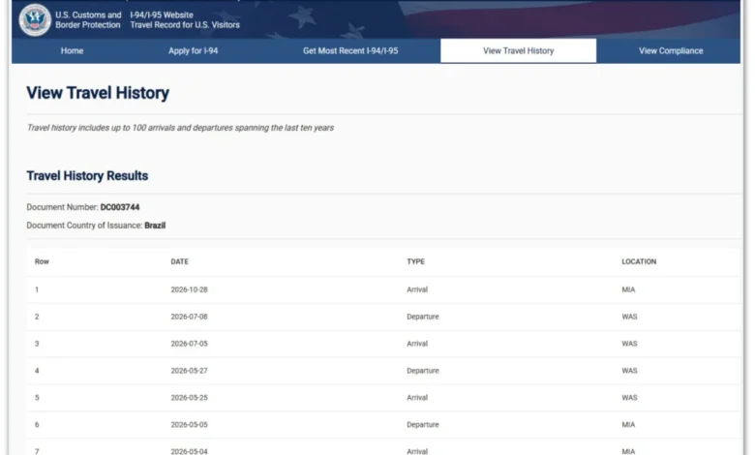Select the View Travel History tab

pyautogui.click(x=518, y=50)
